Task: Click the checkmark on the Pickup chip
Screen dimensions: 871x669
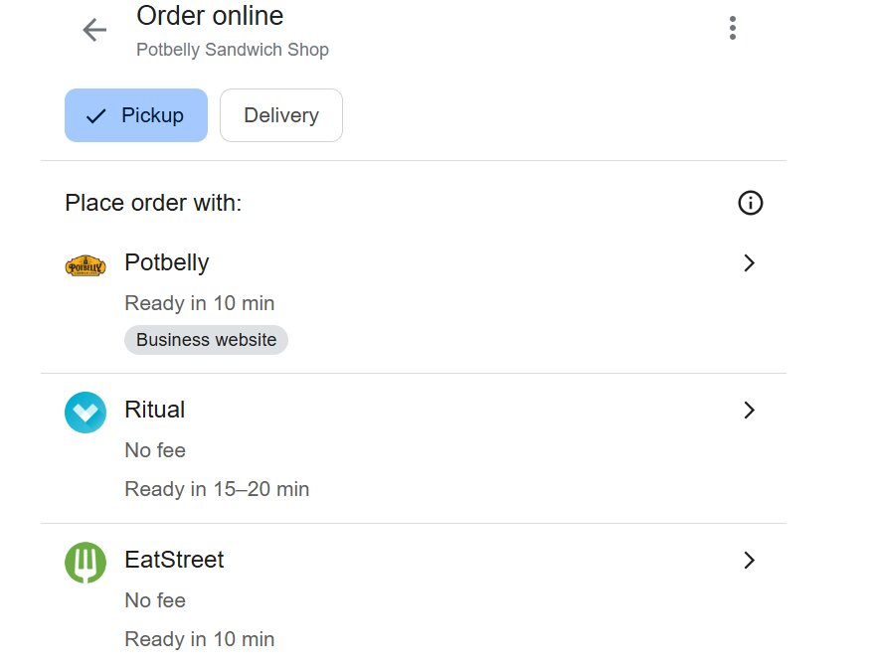Action: [95, 116]
